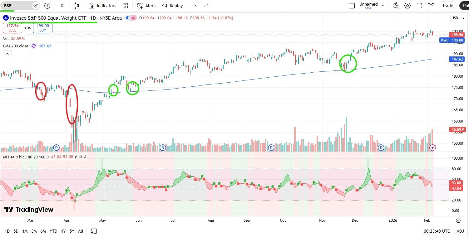Open chart settings hexagon icon

click(x=407, y=6)
